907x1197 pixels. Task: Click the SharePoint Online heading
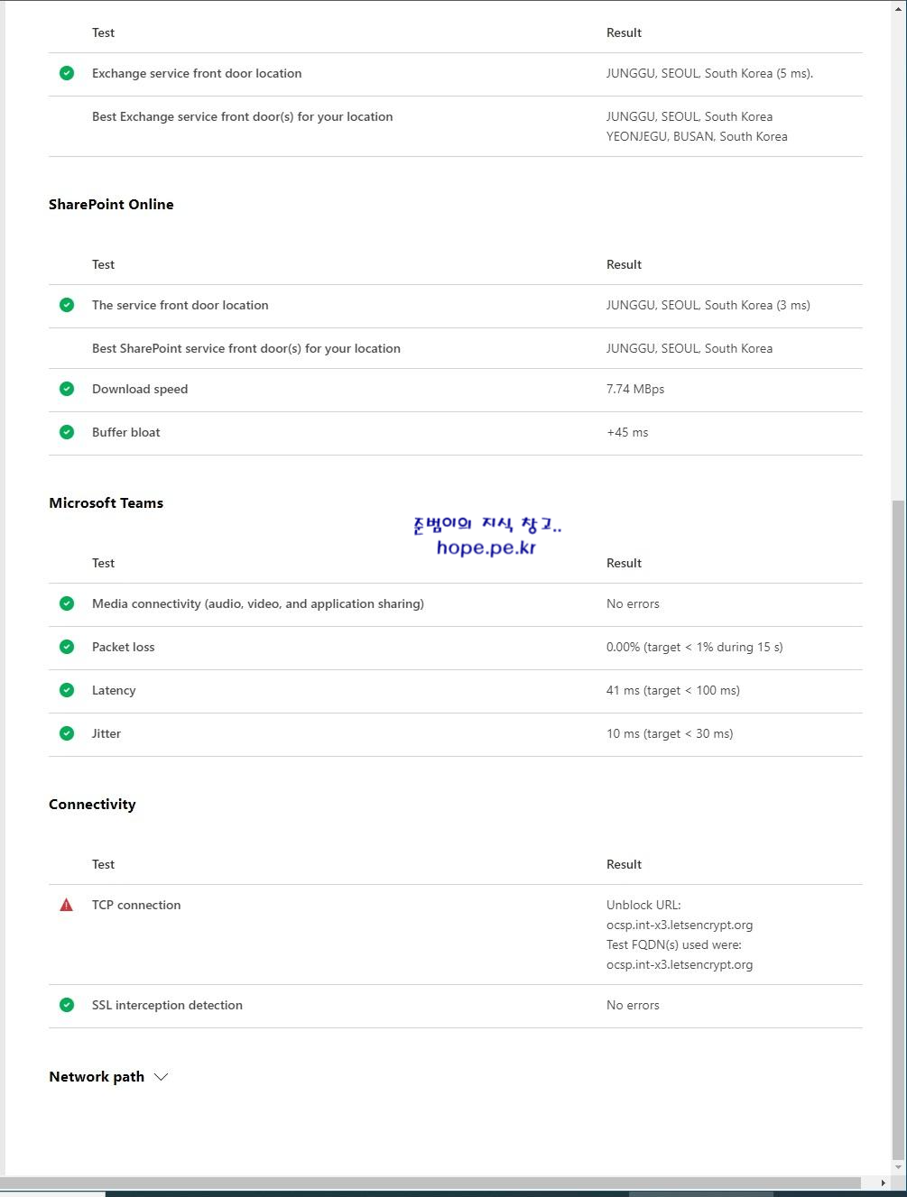[111, 204]
